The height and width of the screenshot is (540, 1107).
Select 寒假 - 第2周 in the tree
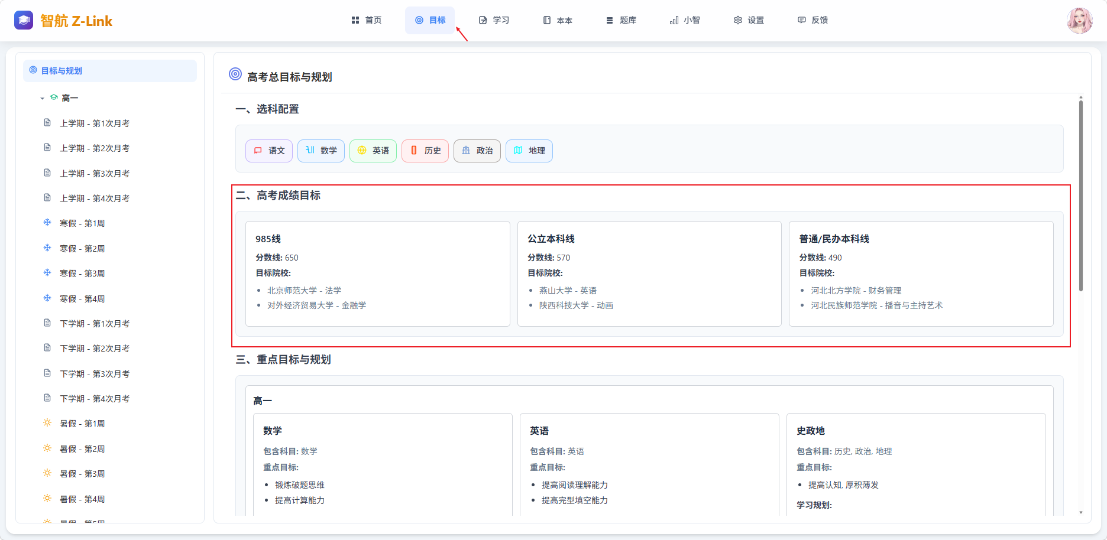[82, 249]
